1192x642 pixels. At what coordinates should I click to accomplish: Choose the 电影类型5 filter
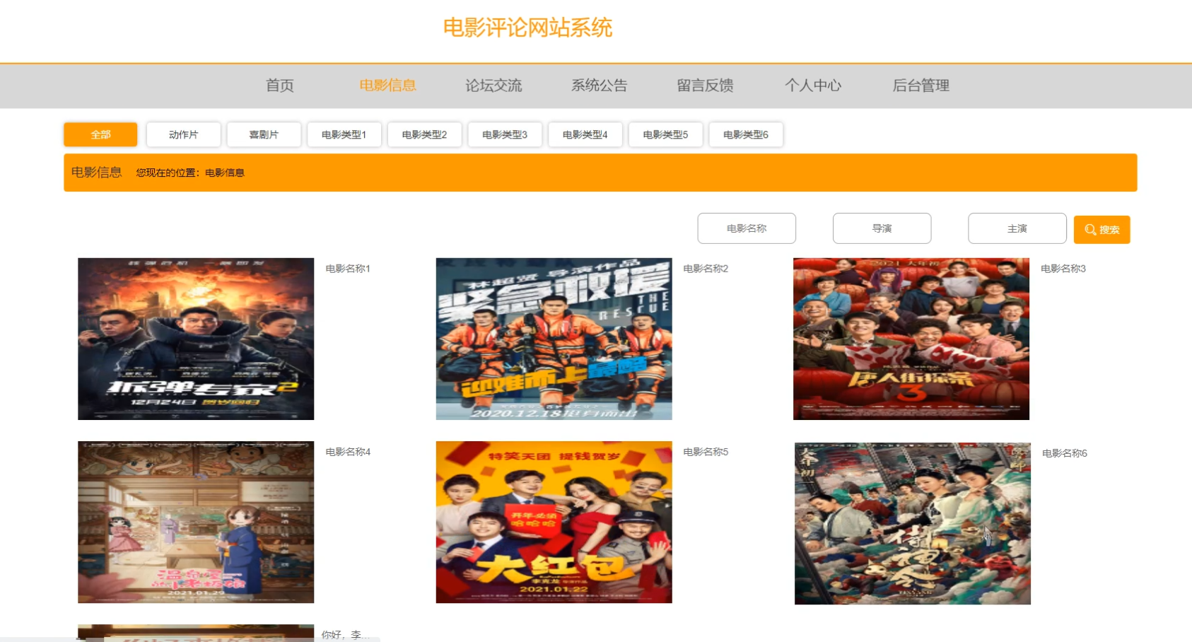coord(665,134)
